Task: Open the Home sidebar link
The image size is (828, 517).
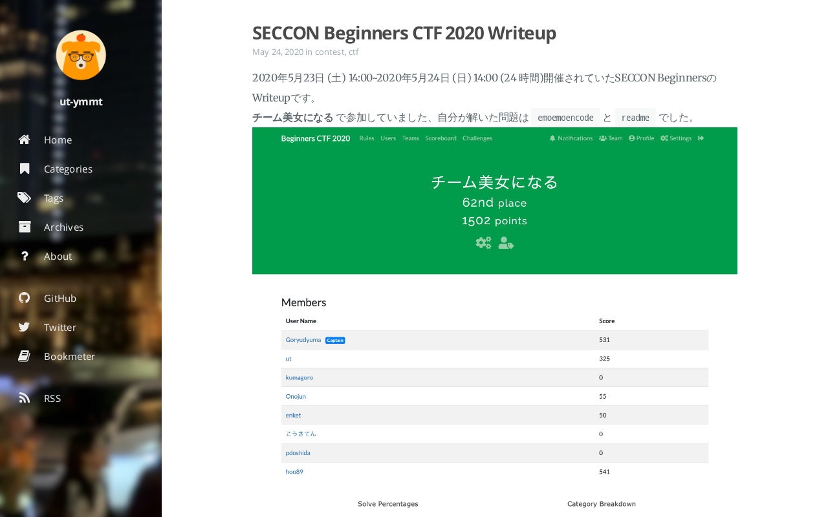Action: pyautogui.click(x=58, y=140)
